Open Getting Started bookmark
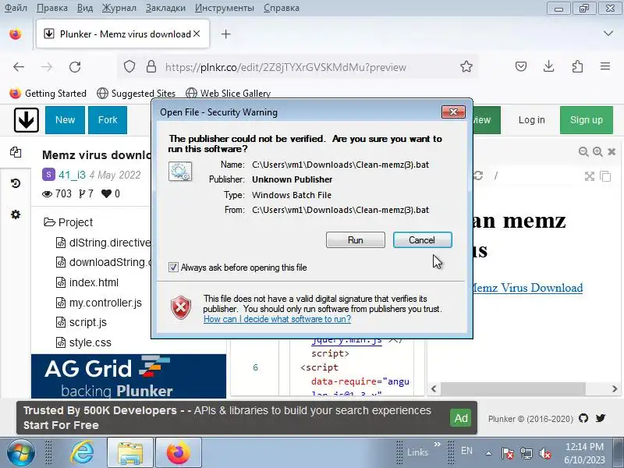The height and width of the screenshot is (468, 624). click(x=48, y=93)
